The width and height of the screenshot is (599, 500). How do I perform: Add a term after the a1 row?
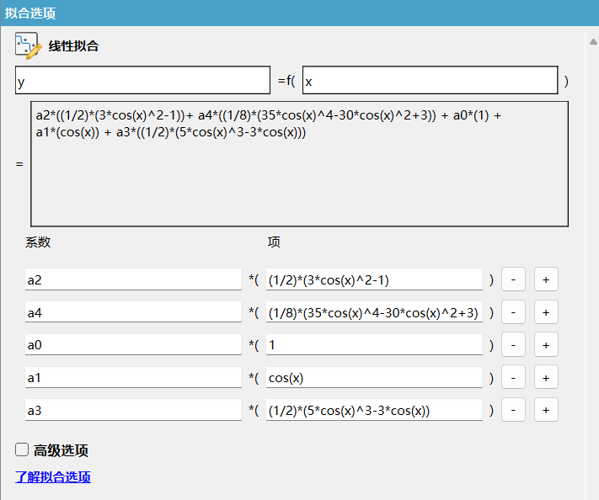point(546,378)
